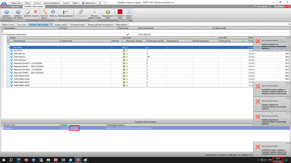Image resolution: width=291 pixels, height=163 pixels.
Task: Switch to the Объекты учета tab
Action: point(8,25)
